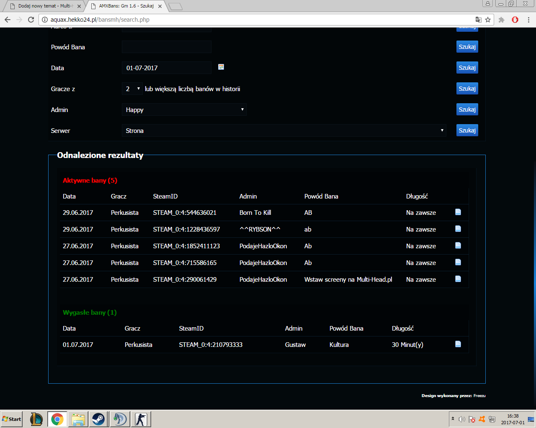Click Szukaj button in the Admin row
The image size is (536, 428).
467,110
